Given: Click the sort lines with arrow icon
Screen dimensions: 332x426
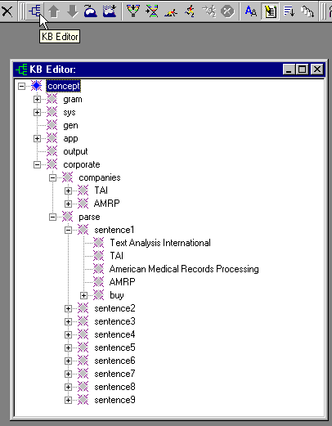Looking at the screenshot, I should coord(289,11).
